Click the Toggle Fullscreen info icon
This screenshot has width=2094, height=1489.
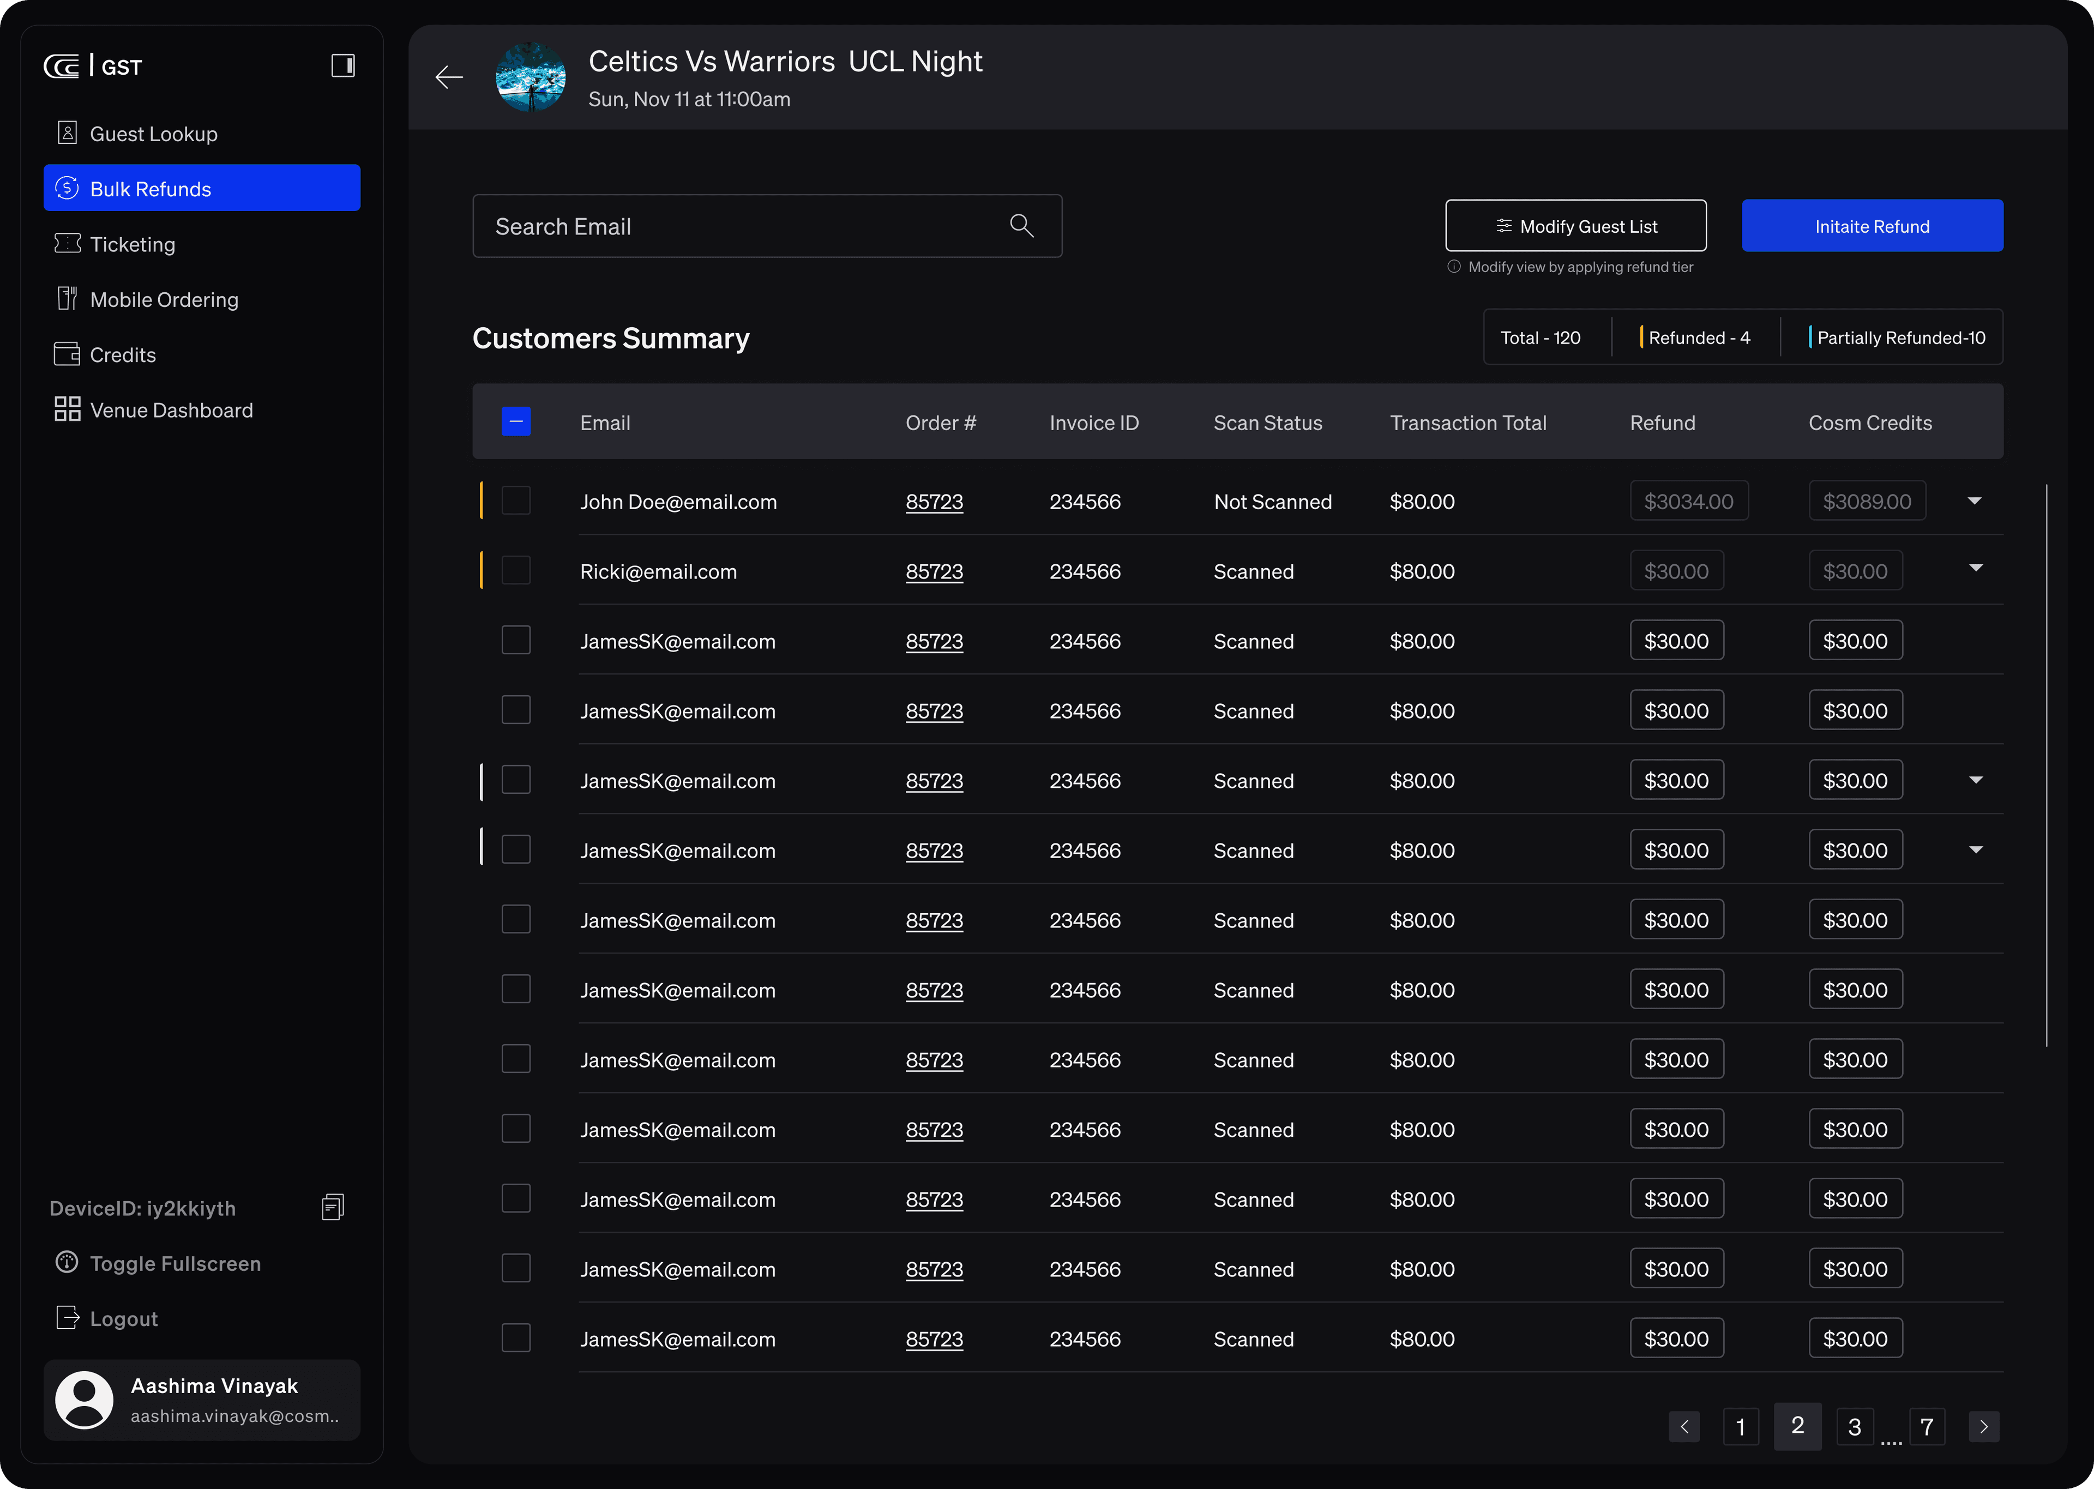pos(67,1263)
